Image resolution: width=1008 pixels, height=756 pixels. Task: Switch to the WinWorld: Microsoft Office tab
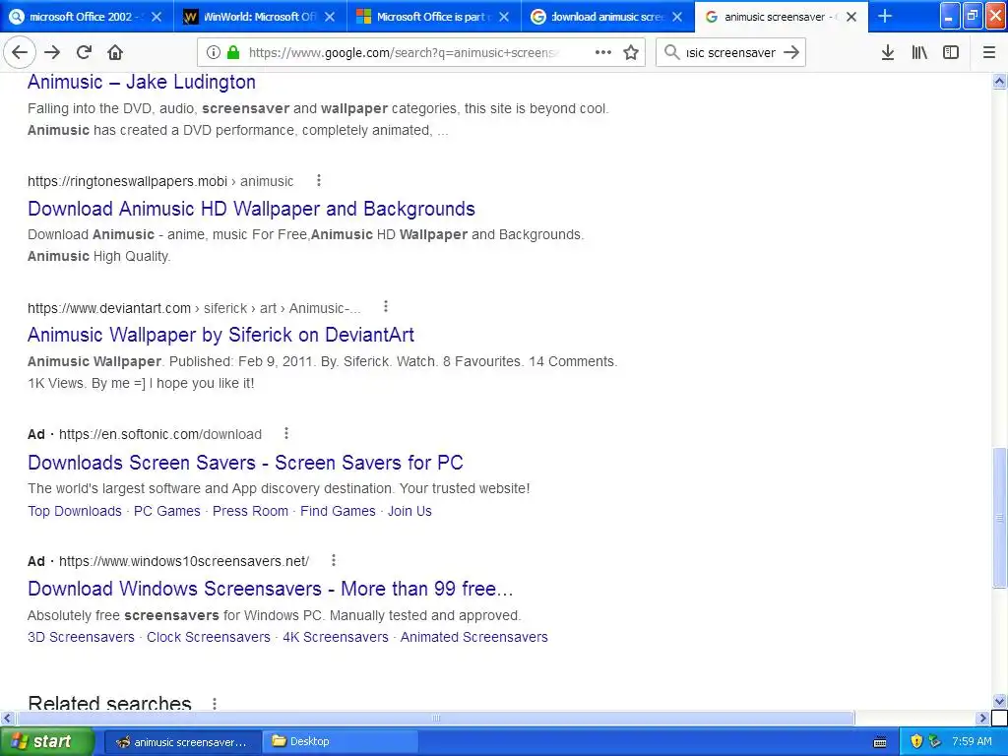click(260, 17)
